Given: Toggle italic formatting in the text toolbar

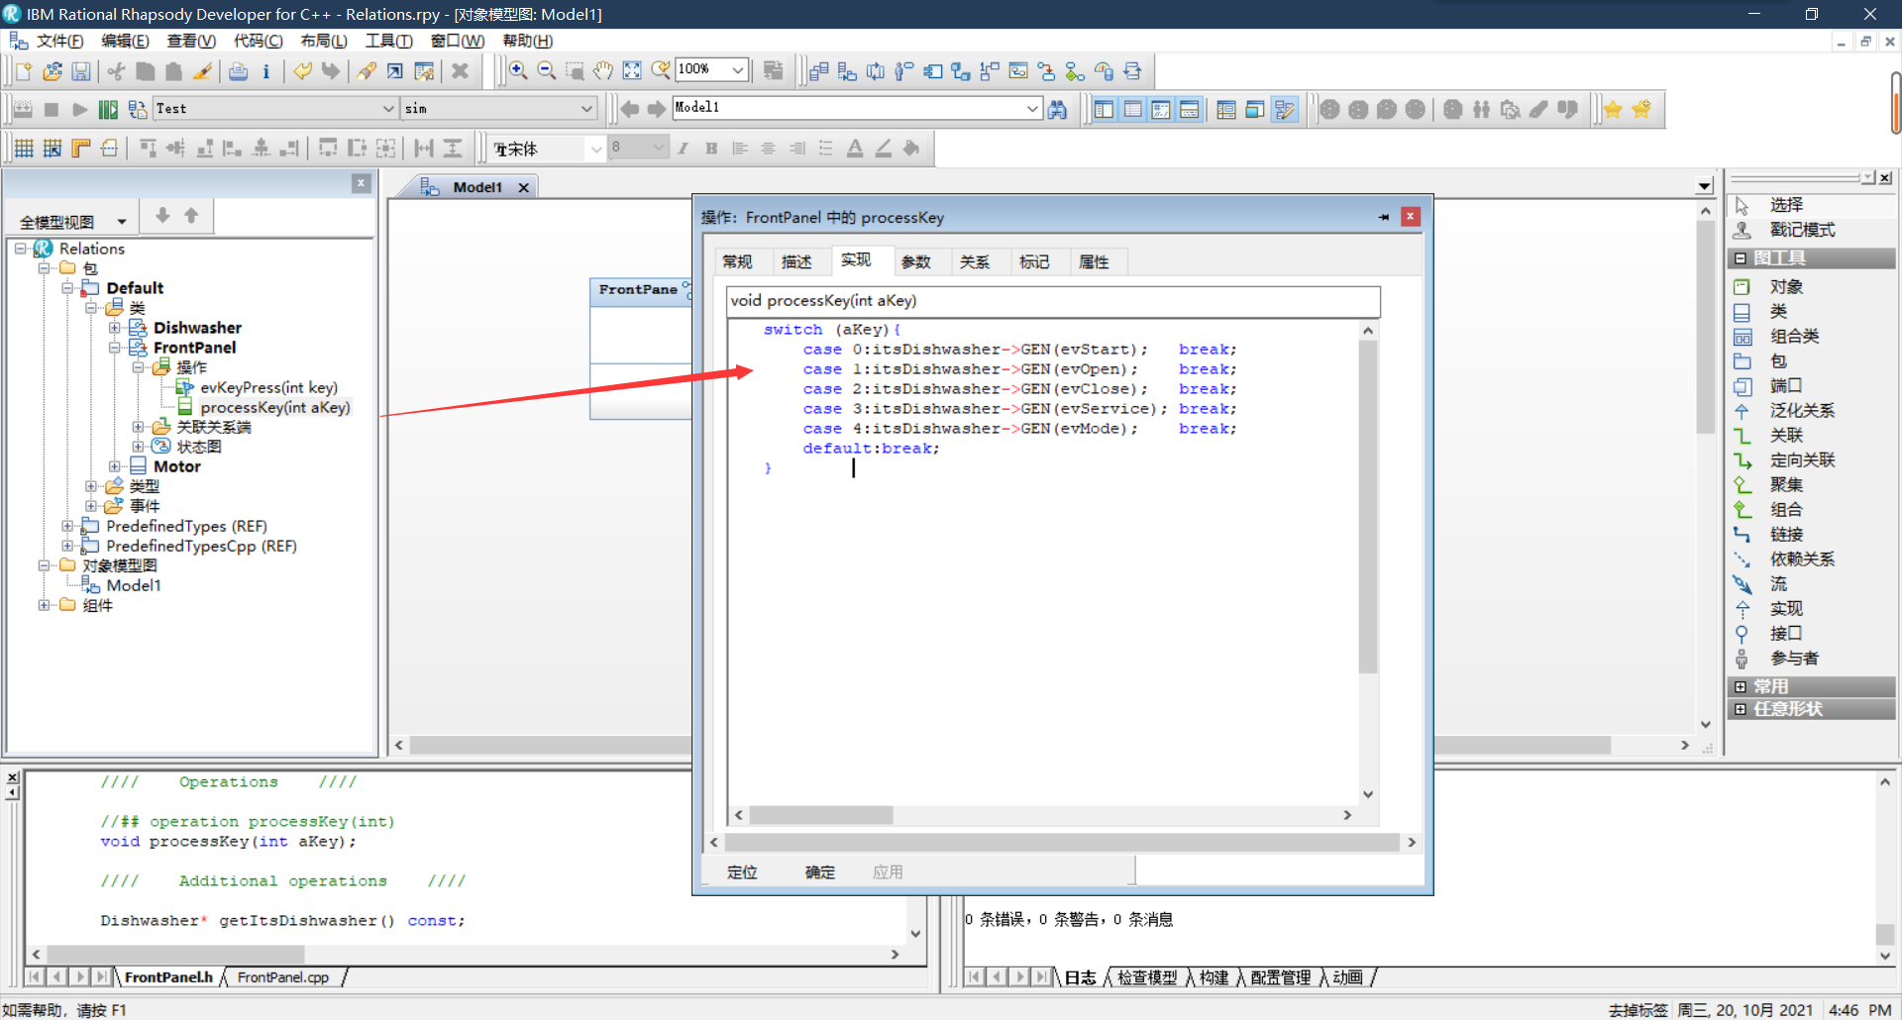Looking at the screenshot, I should pos(683,148).
